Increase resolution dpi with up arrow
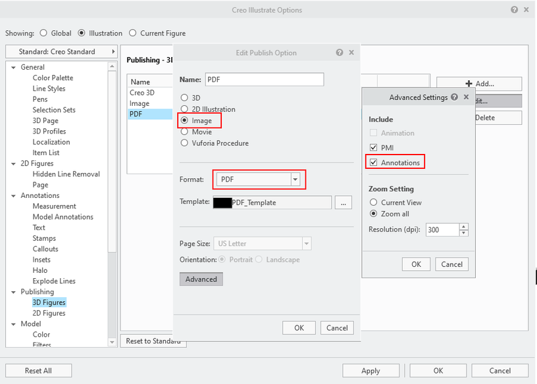The image size is (537, 384). pos(464,227)
